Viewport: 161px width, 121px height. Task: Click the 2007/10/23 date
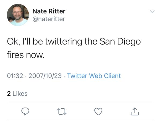[45, 76]
